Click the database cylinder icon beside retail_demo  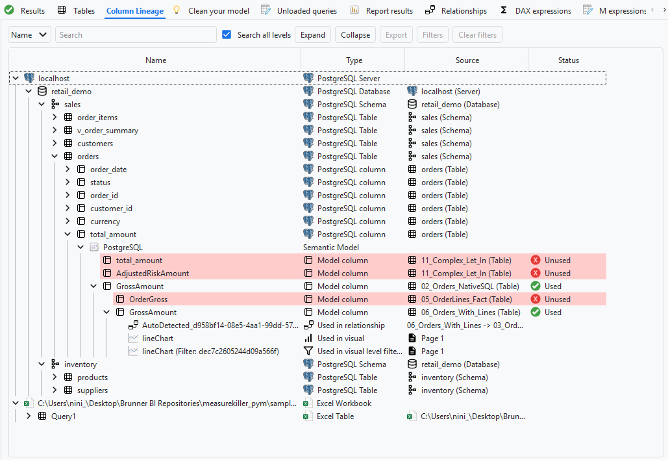pyautogui.click(x=42, y=91)
